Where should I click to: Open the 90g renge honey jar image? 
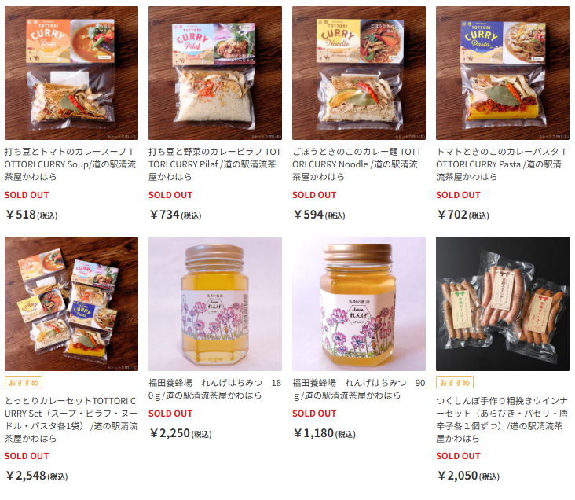359,303
